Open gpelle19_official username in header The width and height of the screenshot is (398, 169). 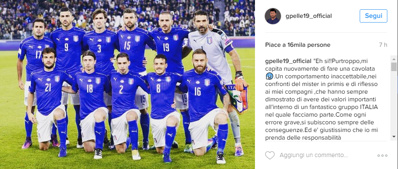coord(309,16)
